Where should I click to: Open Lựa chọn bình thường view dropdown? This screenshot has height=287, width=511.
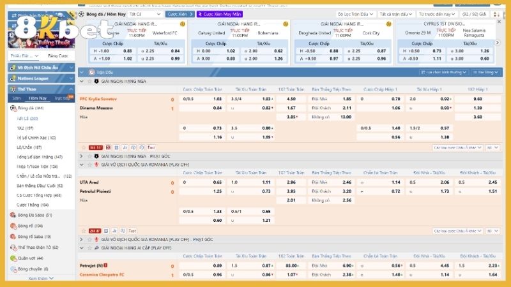click(443, 72)
